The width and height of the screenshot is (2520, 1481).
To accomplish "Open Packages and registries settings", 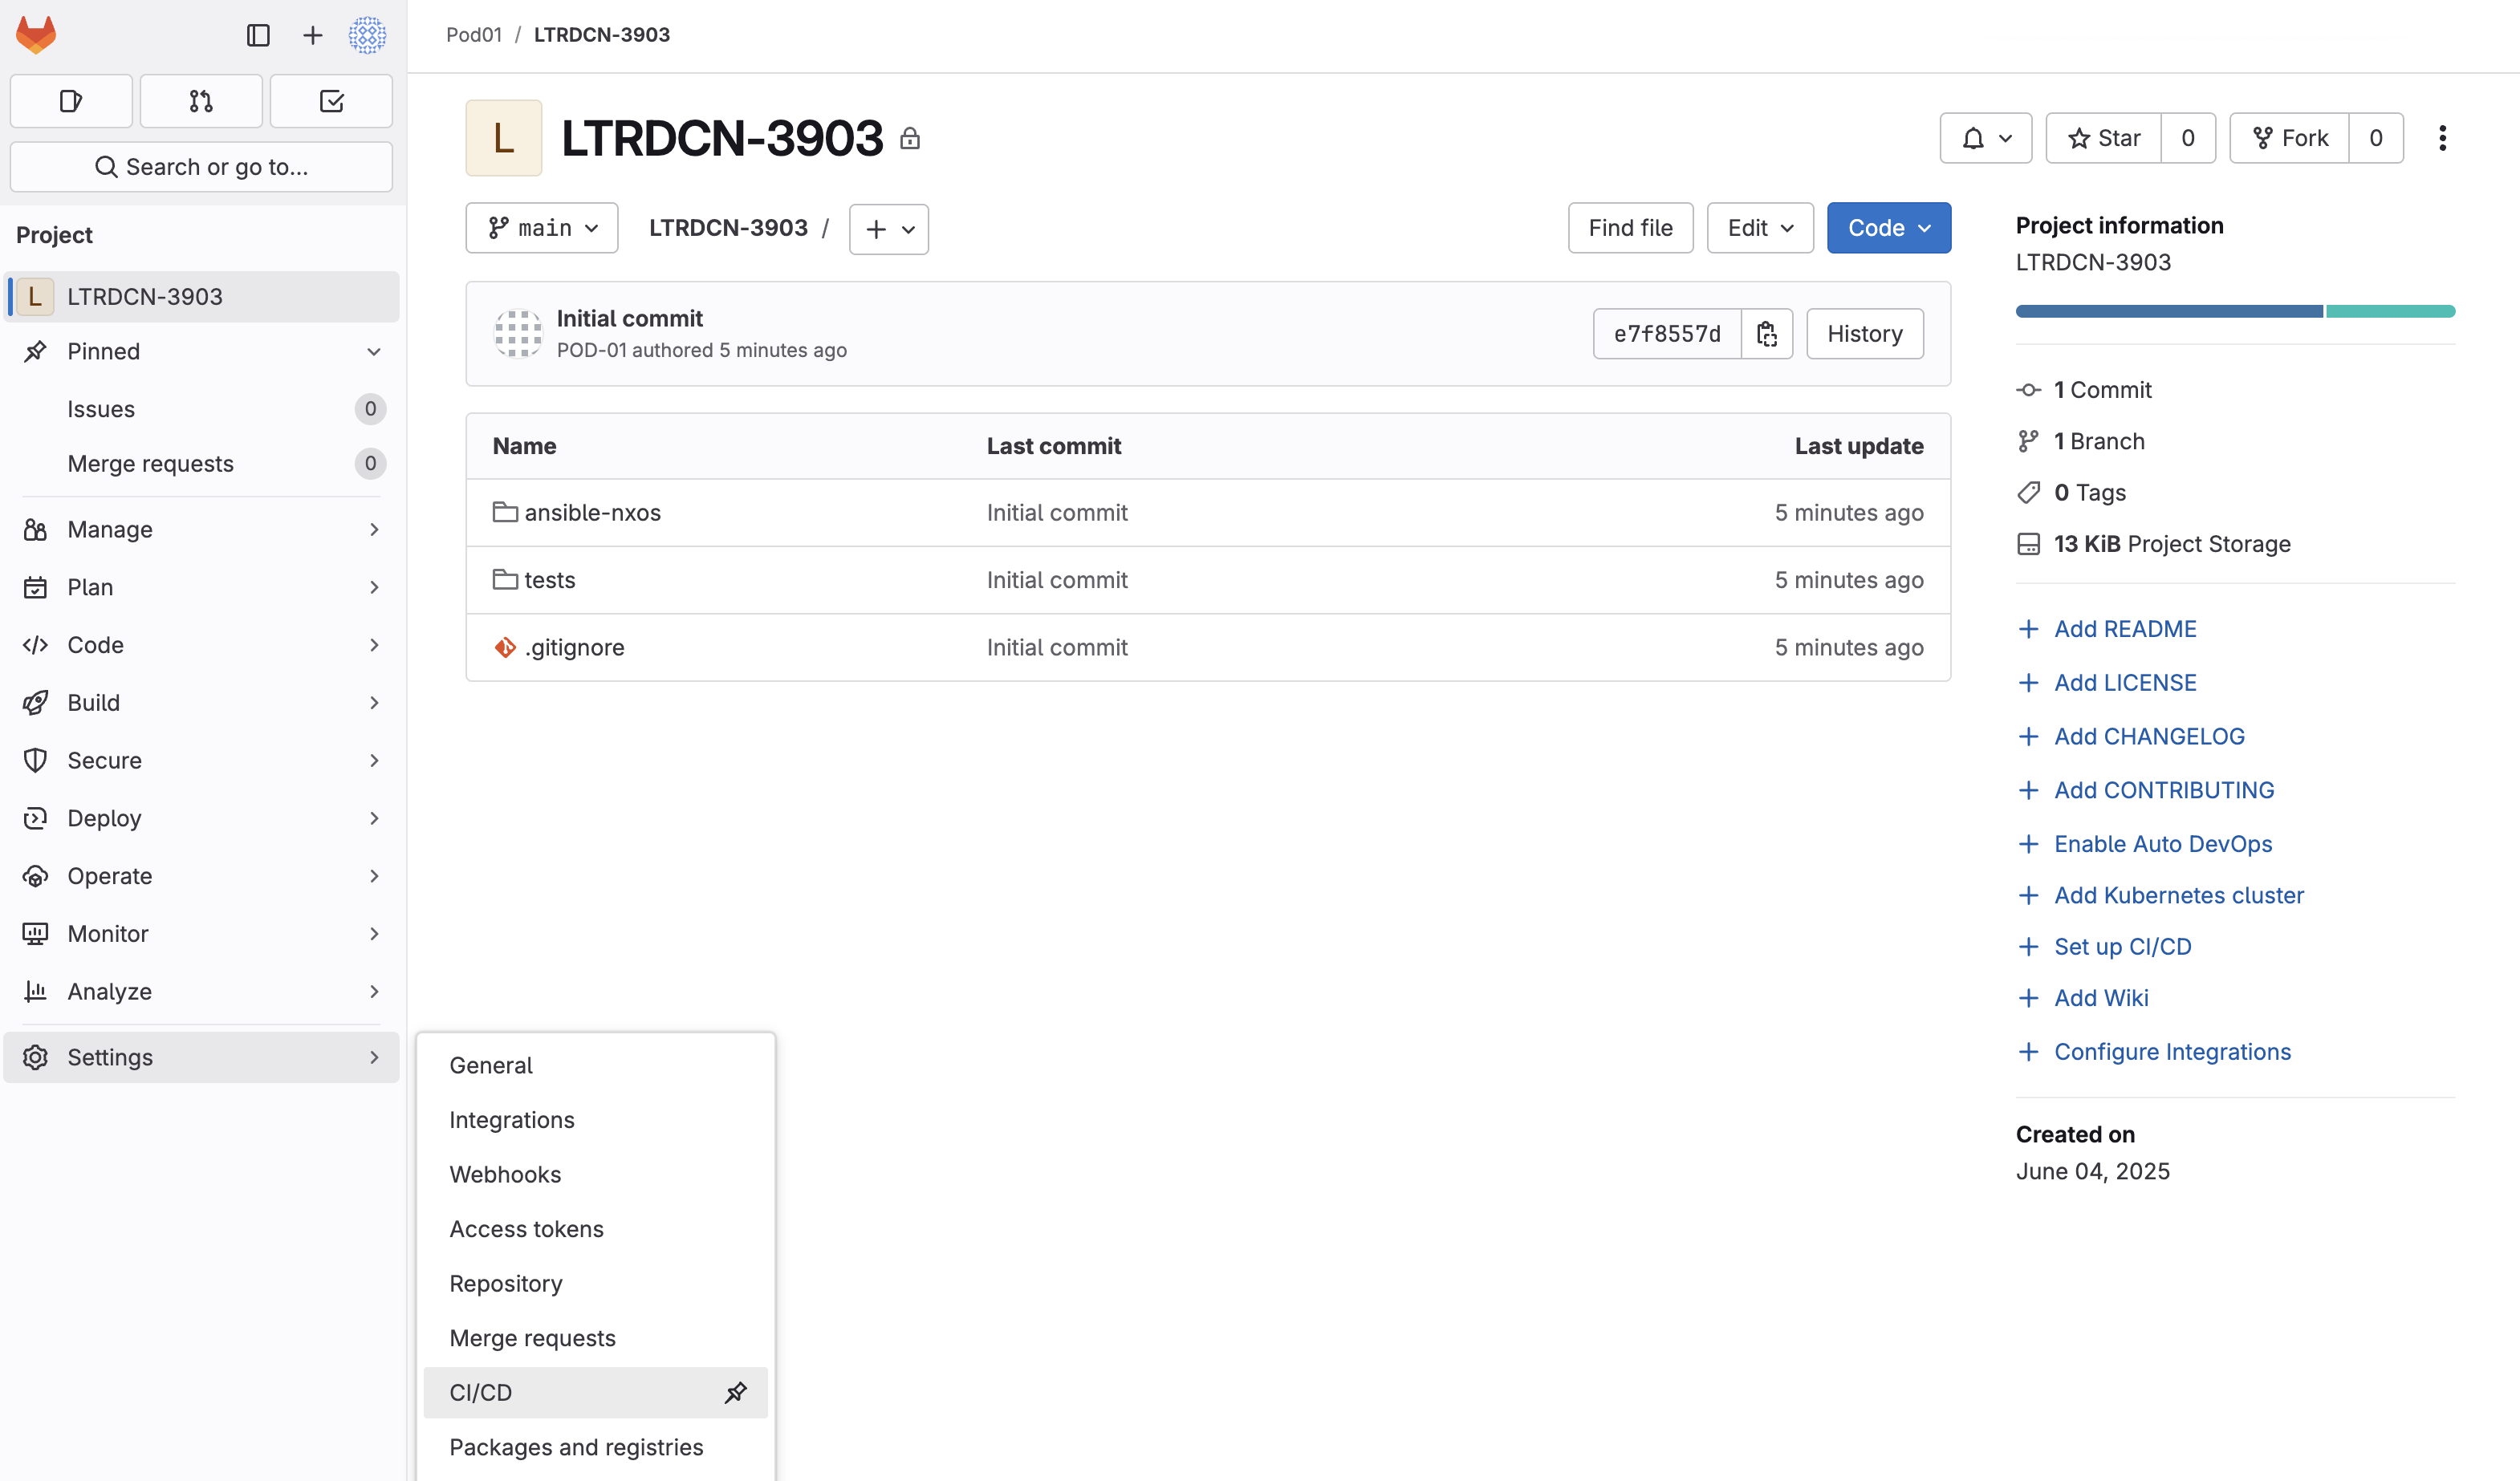I will coord(595,1448).
